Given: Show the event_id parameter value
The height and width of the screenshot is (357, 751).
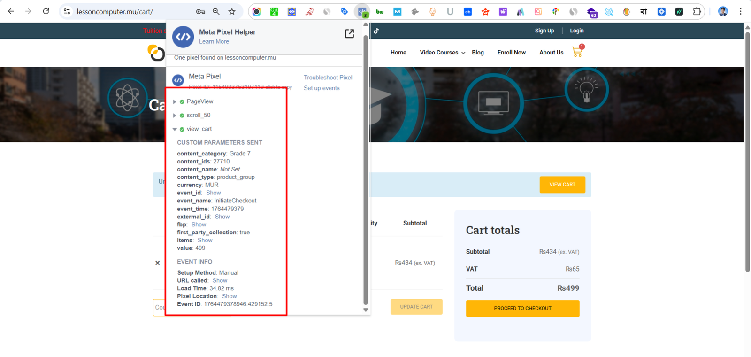Looking at the screenshot, I should pyautogui.click(x=213, y=193).
